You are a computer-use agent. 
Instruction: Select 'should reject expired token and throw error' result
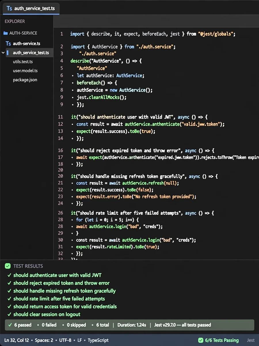pos(61,283)
